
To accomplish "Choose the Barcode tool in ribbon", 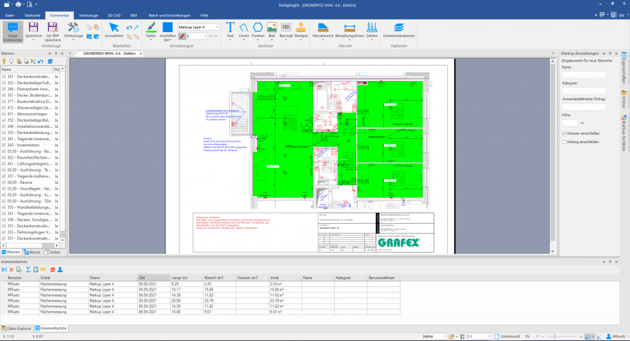I will [286, 28].
